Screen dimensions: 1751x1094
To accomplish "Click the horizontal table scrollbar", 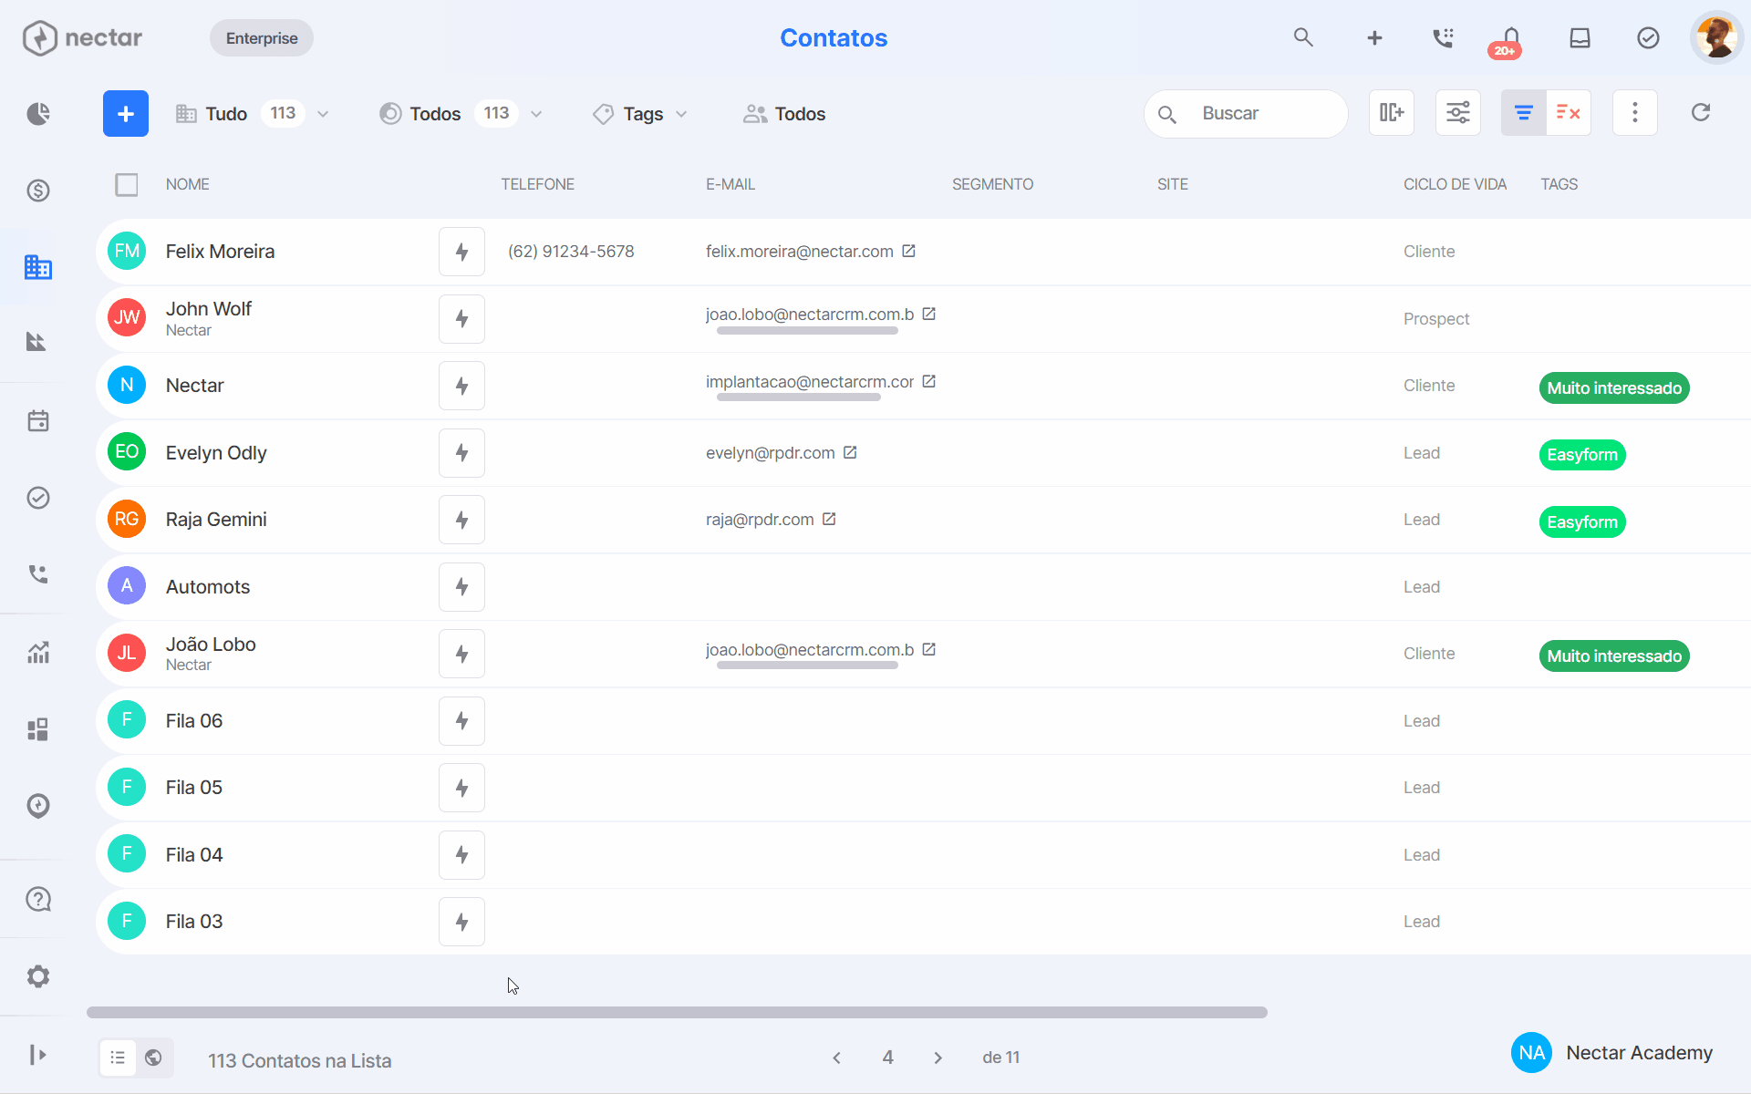I will (677, 1012).
